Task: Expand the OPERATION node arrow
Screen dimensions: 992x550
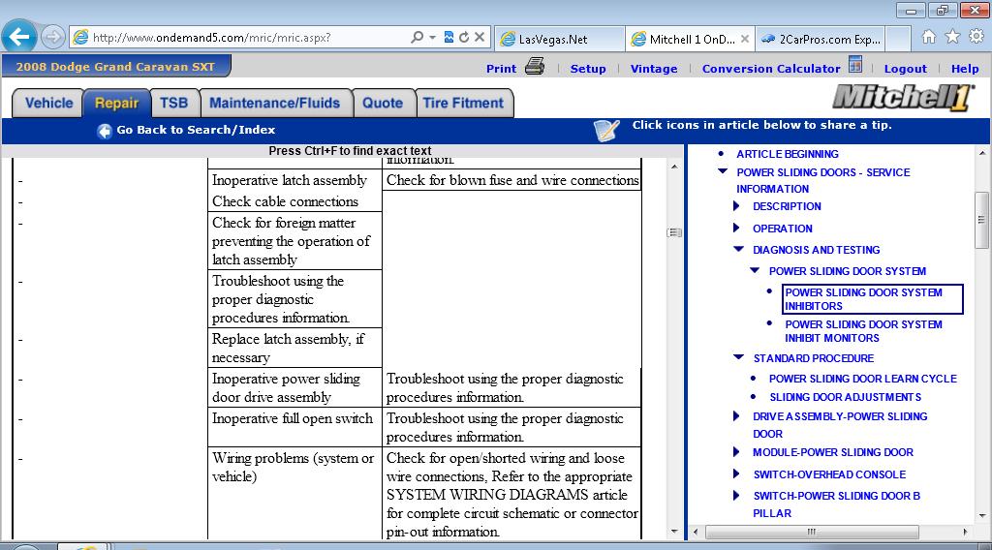Action: (x=736, y=228)
